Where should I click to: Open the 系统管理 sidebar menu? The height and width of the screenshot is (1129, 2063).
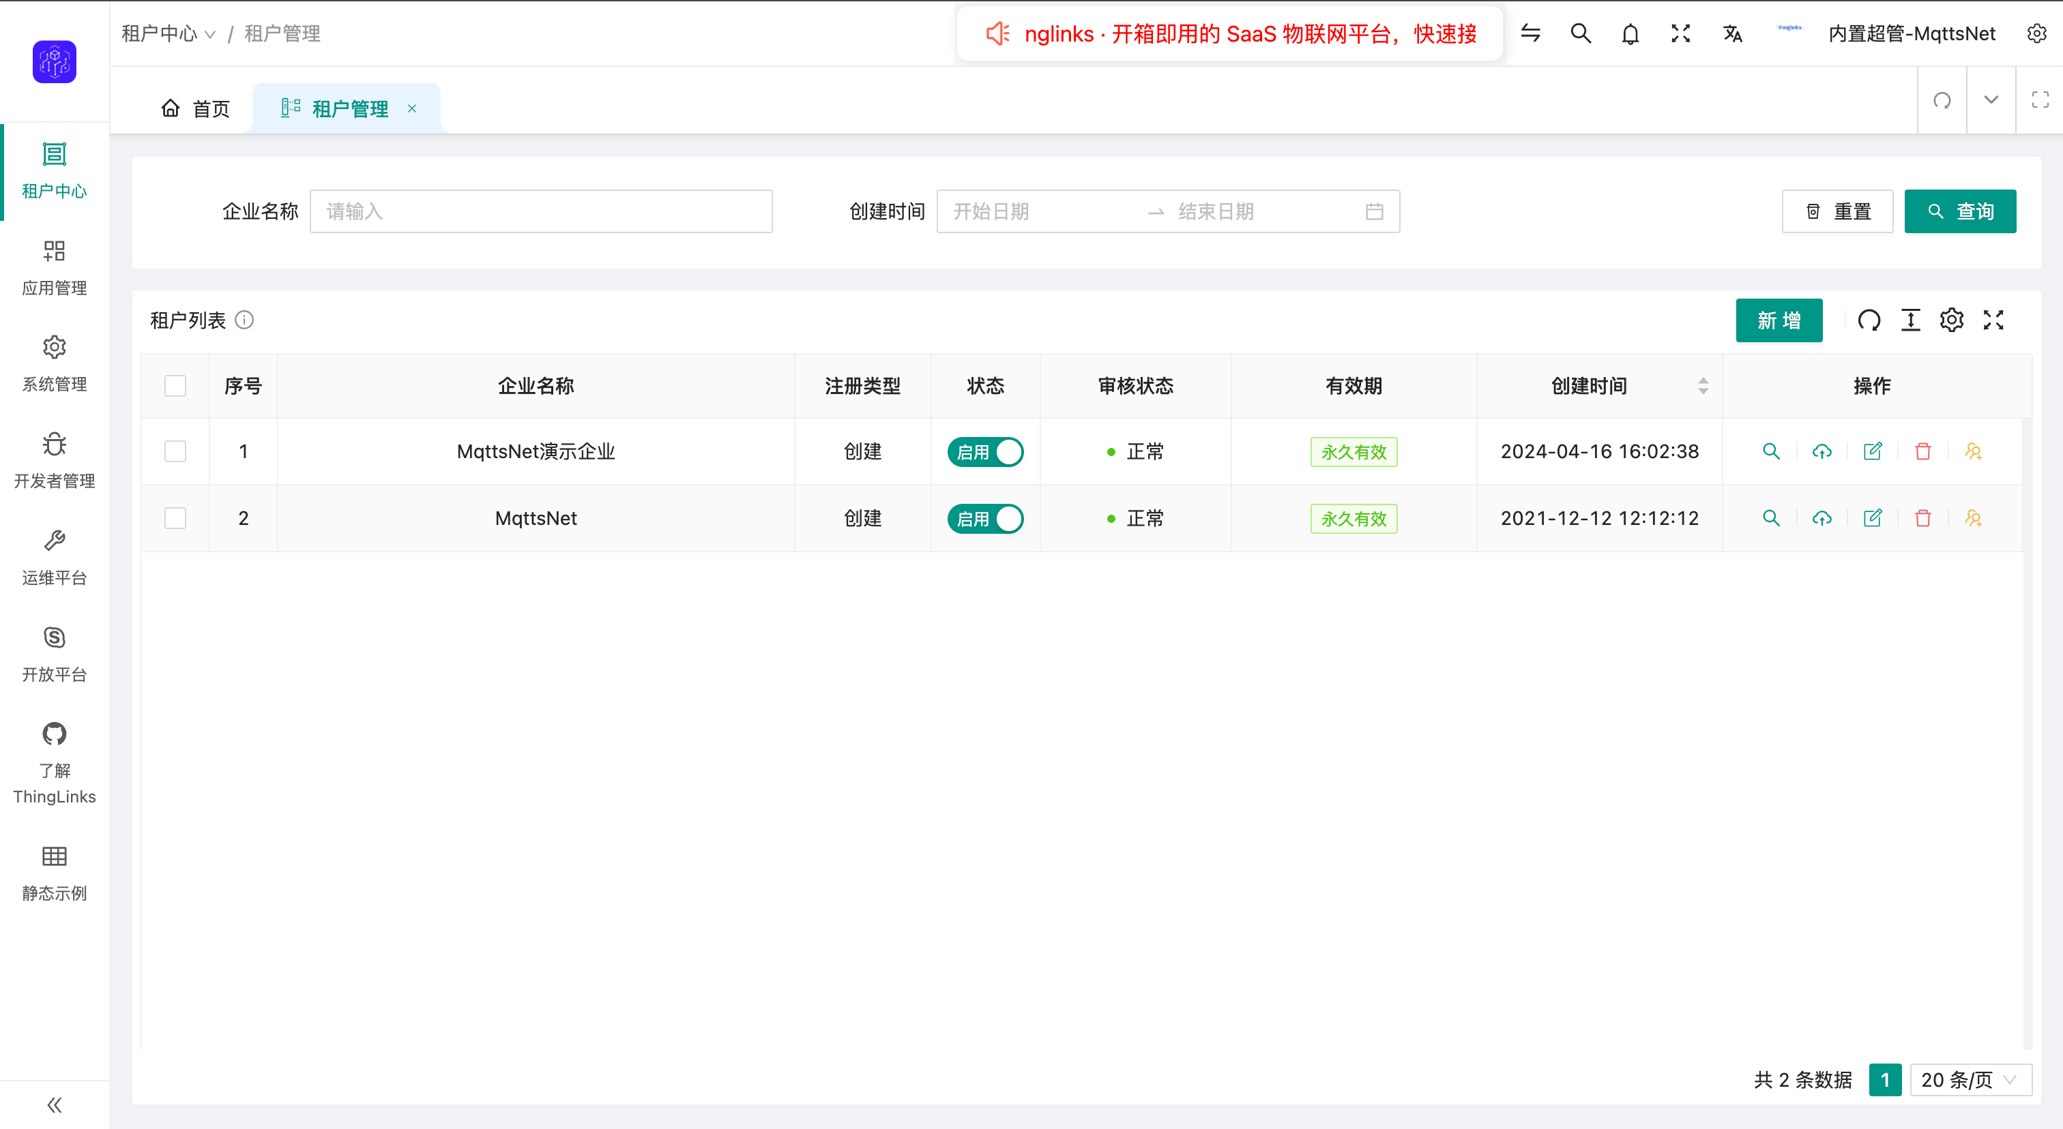[x=55, y=364]
